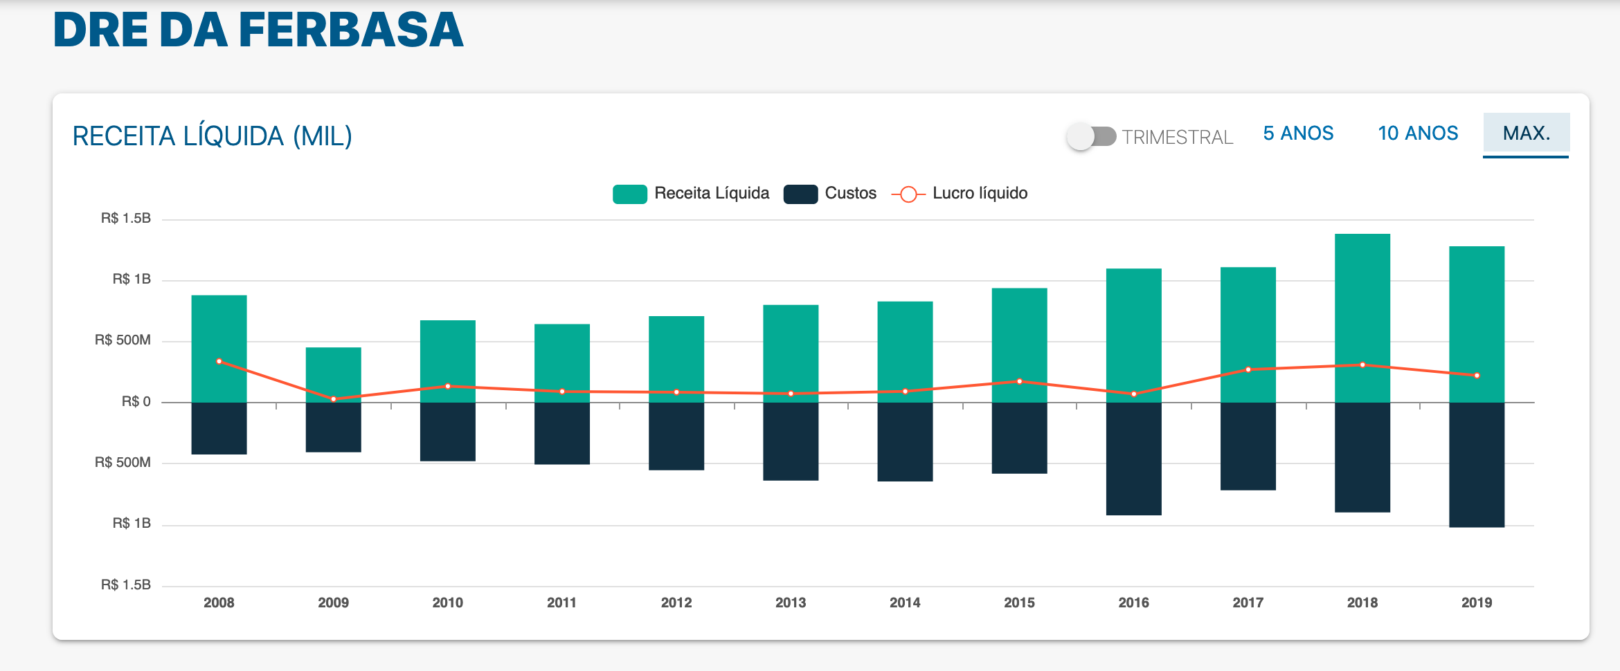Click the dark Custos bar for 2017

pos(1248,446)
